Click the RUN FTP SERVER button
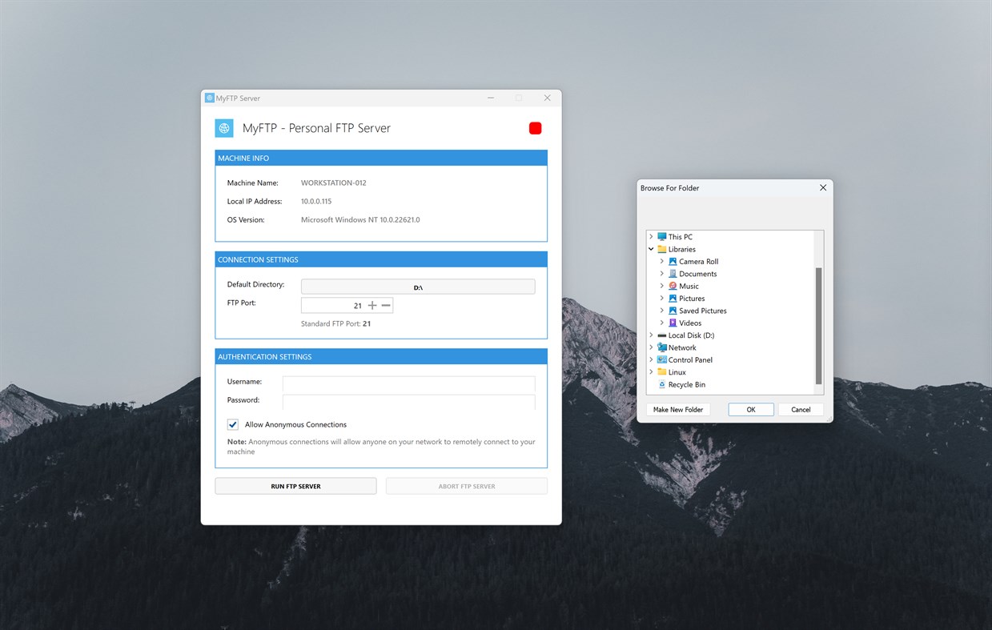This screenshot has width=992, height=630. click(x=295, y=486)
